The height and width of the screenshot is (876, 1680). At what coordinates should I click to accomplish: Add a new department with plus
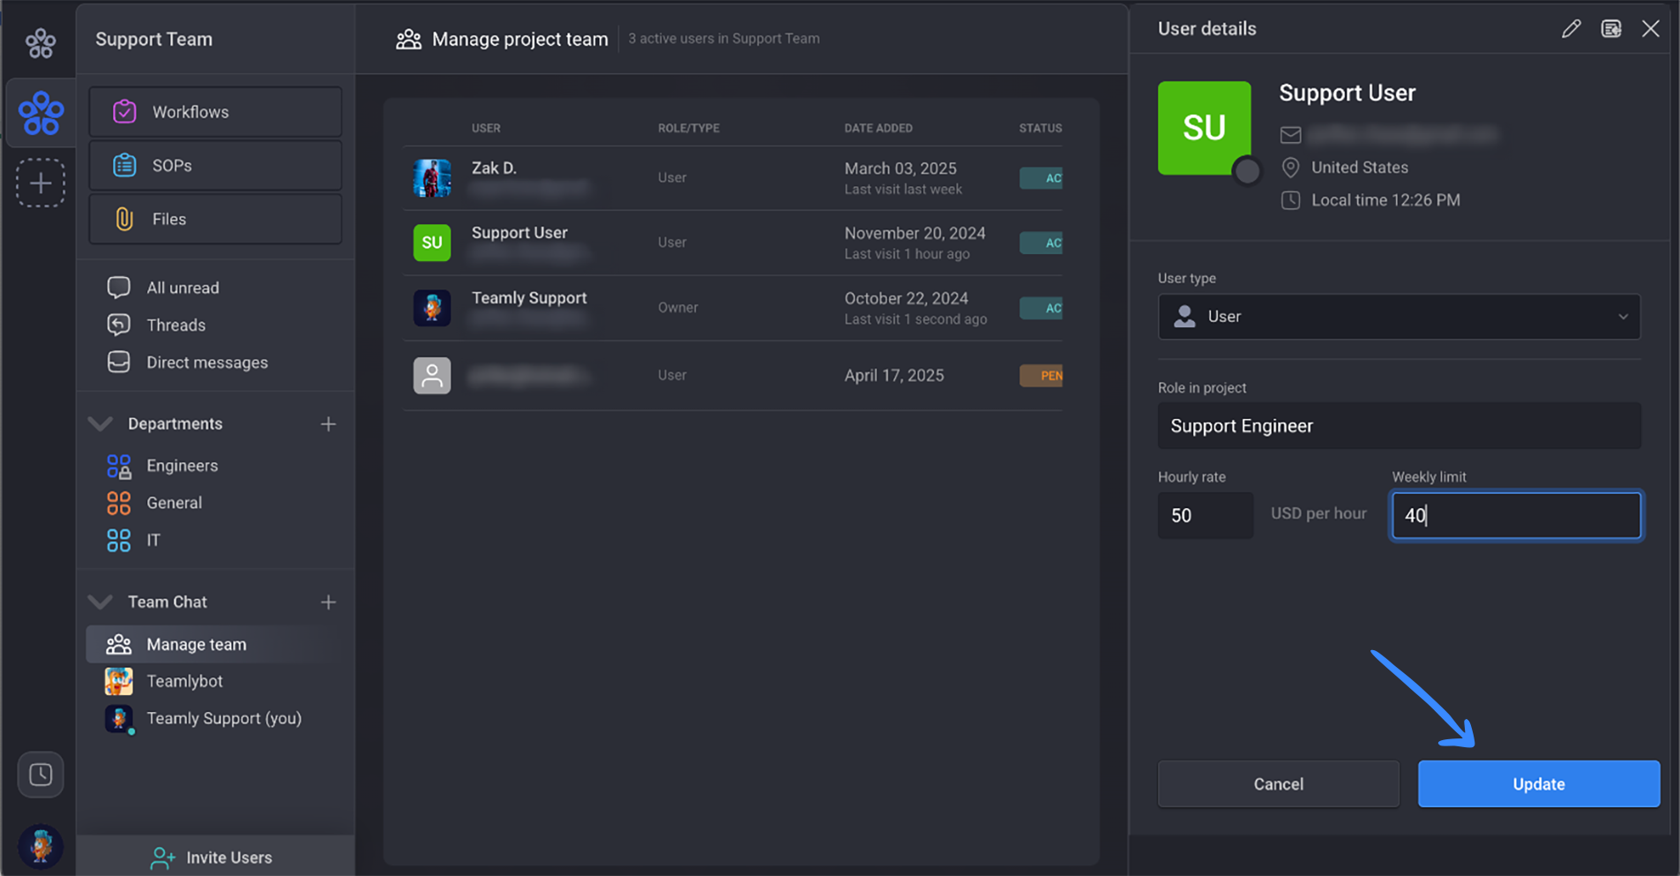(328, 424)
